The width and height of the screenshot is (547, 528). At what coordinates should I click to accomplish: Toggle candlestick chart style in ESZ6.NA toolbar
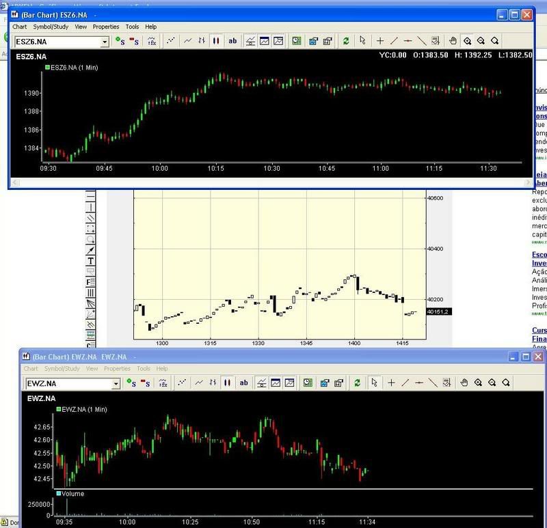pos(216,41)
